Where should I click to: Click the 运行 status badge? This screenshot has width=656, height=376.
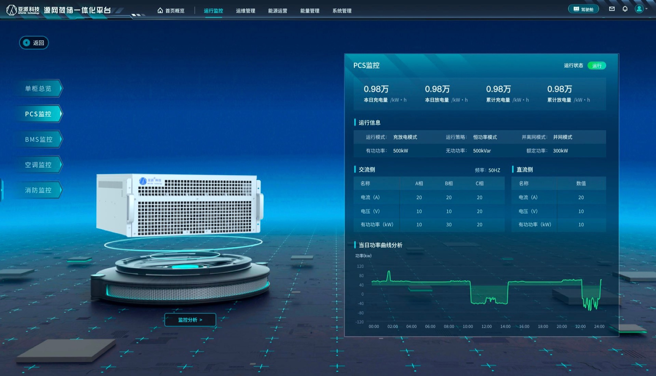tap(597, 65)
